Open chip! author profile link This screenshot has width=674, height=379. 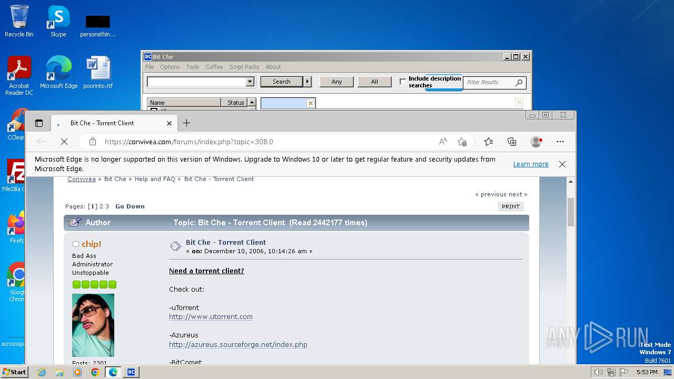click(92, 244)
